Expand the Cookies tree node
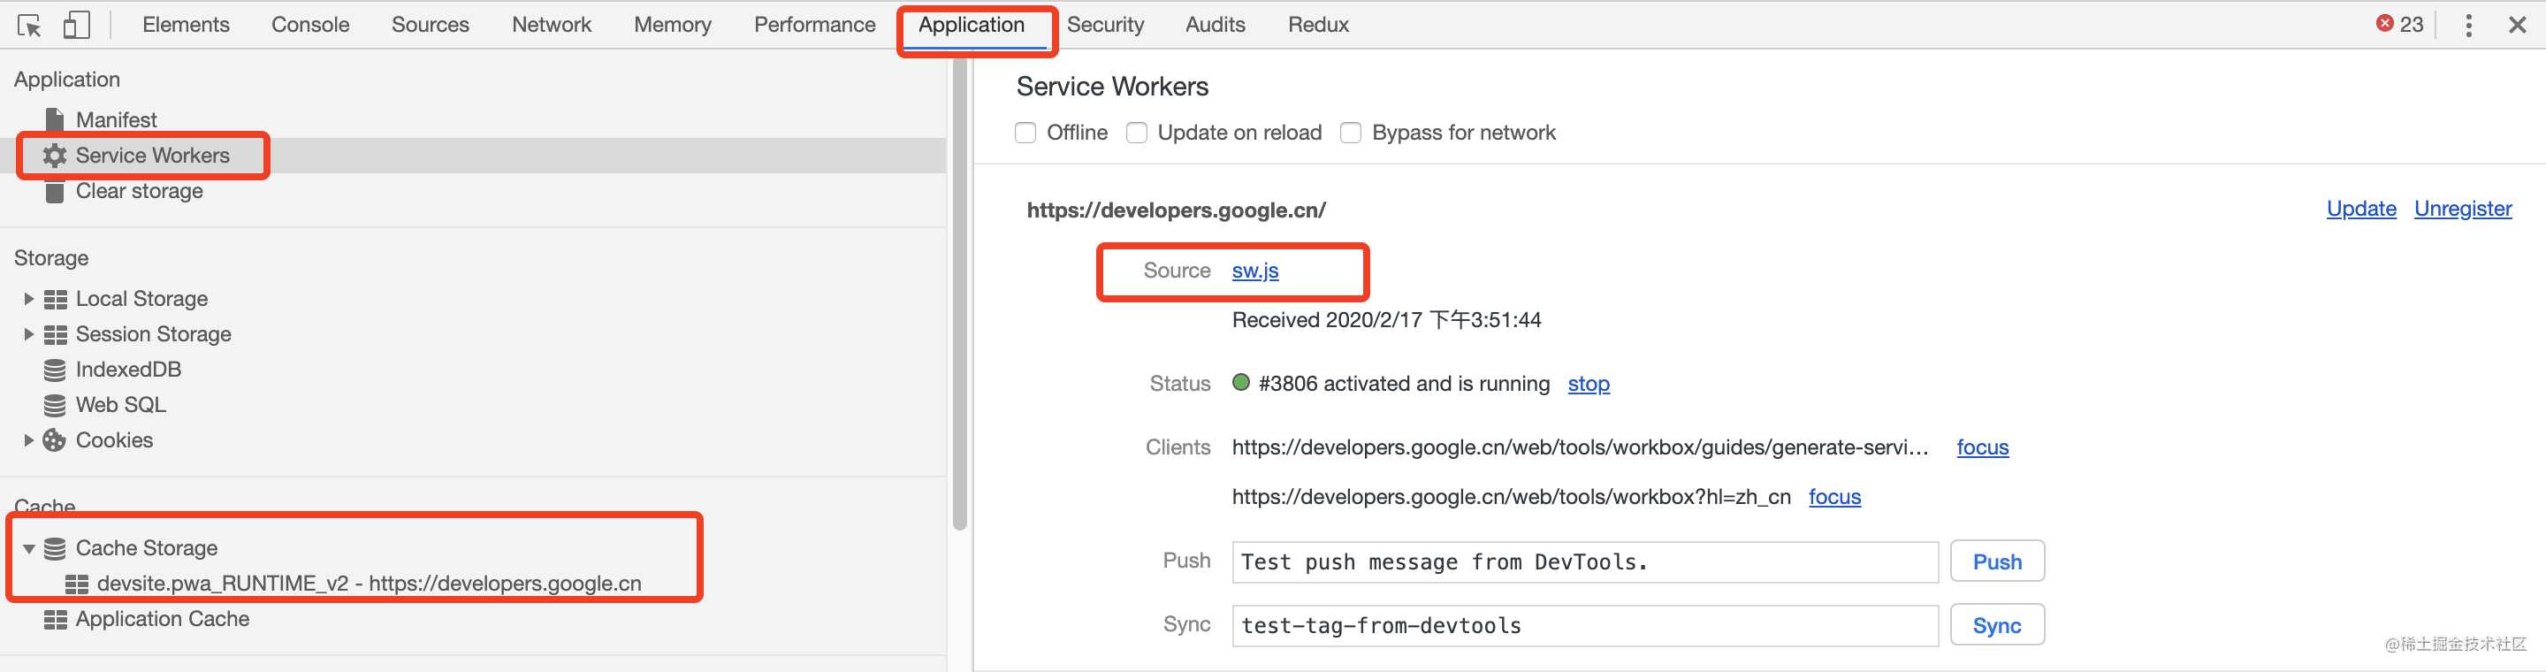This screenshot has height=672, width=2546. coord(28,439)
